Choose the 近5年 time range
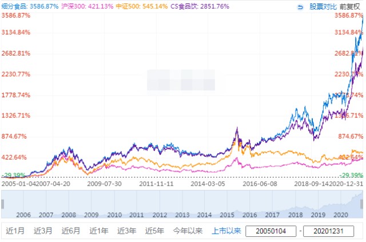 155,231
